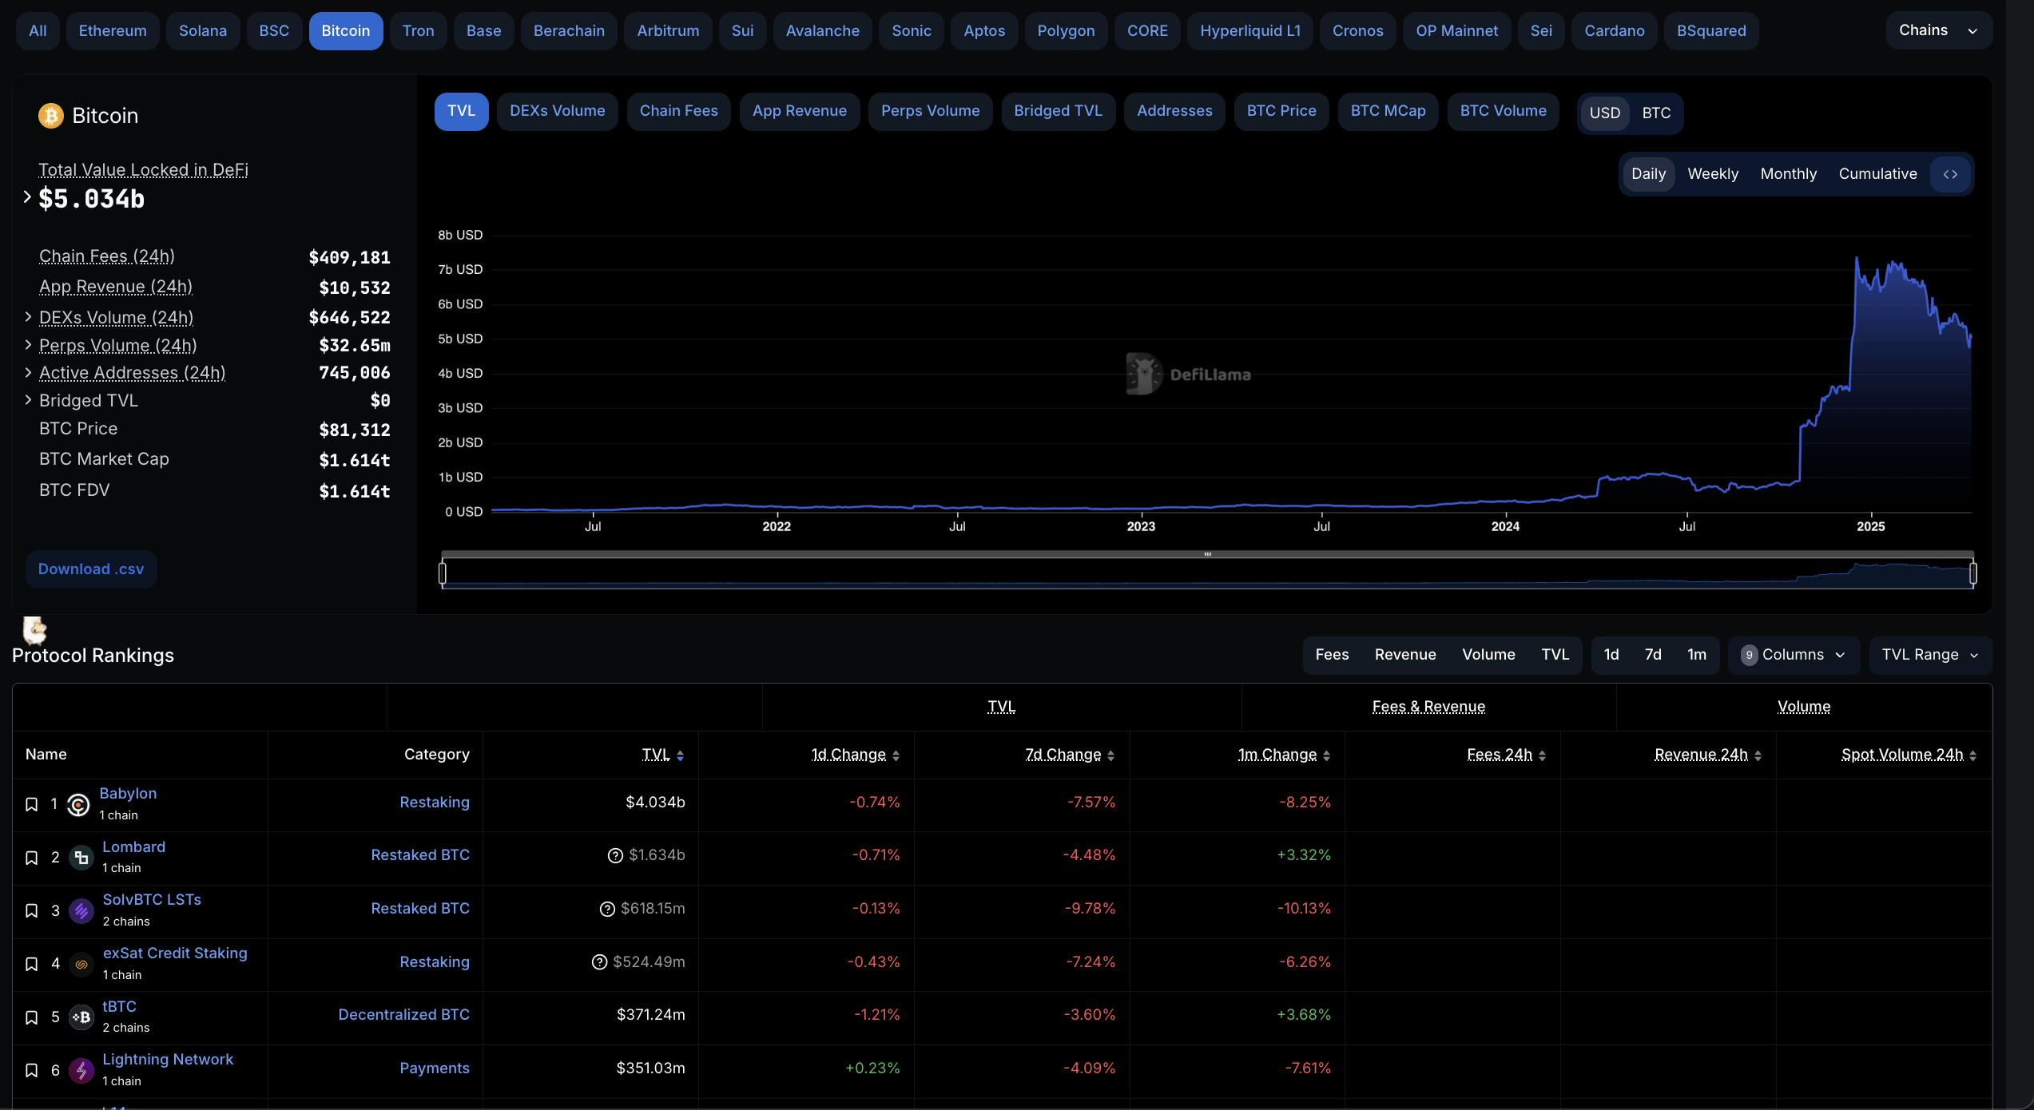Screen dimensions: 2034x1110
Task: Click the question mark beside exSat TVL
Action: pyautogui.click(x=599, y=962)
